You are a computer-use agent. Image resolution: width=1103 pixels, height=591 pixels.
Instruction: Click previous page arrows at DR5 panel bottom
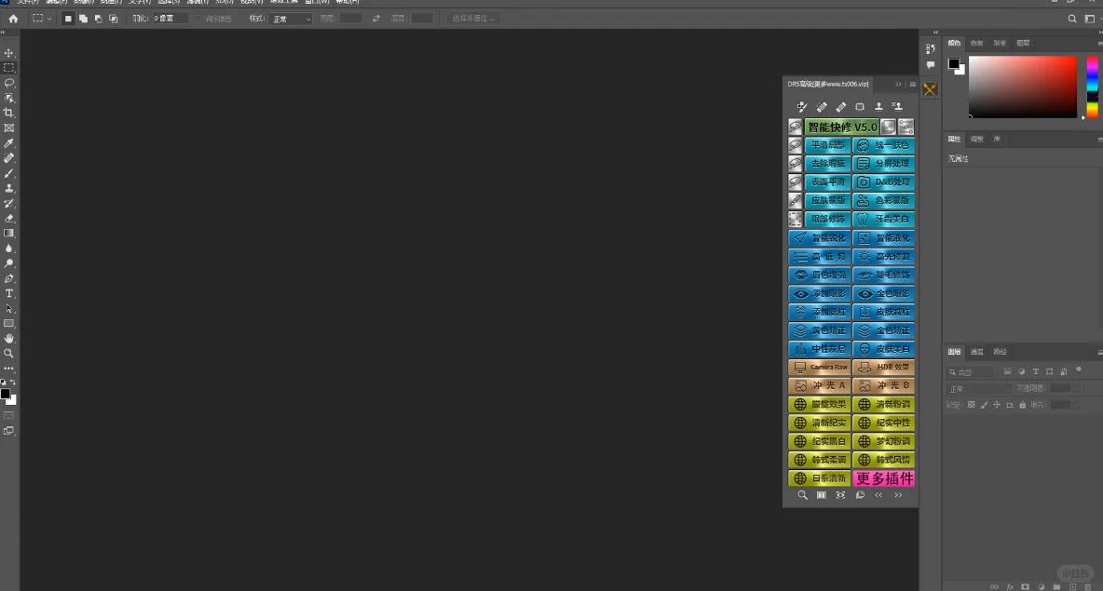point(878,495)
